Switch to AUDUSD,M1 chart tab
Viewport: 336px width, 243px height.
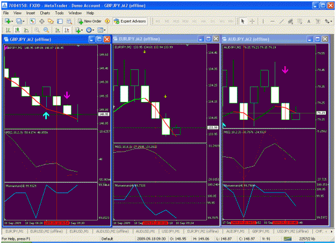(x=145, y=231)
